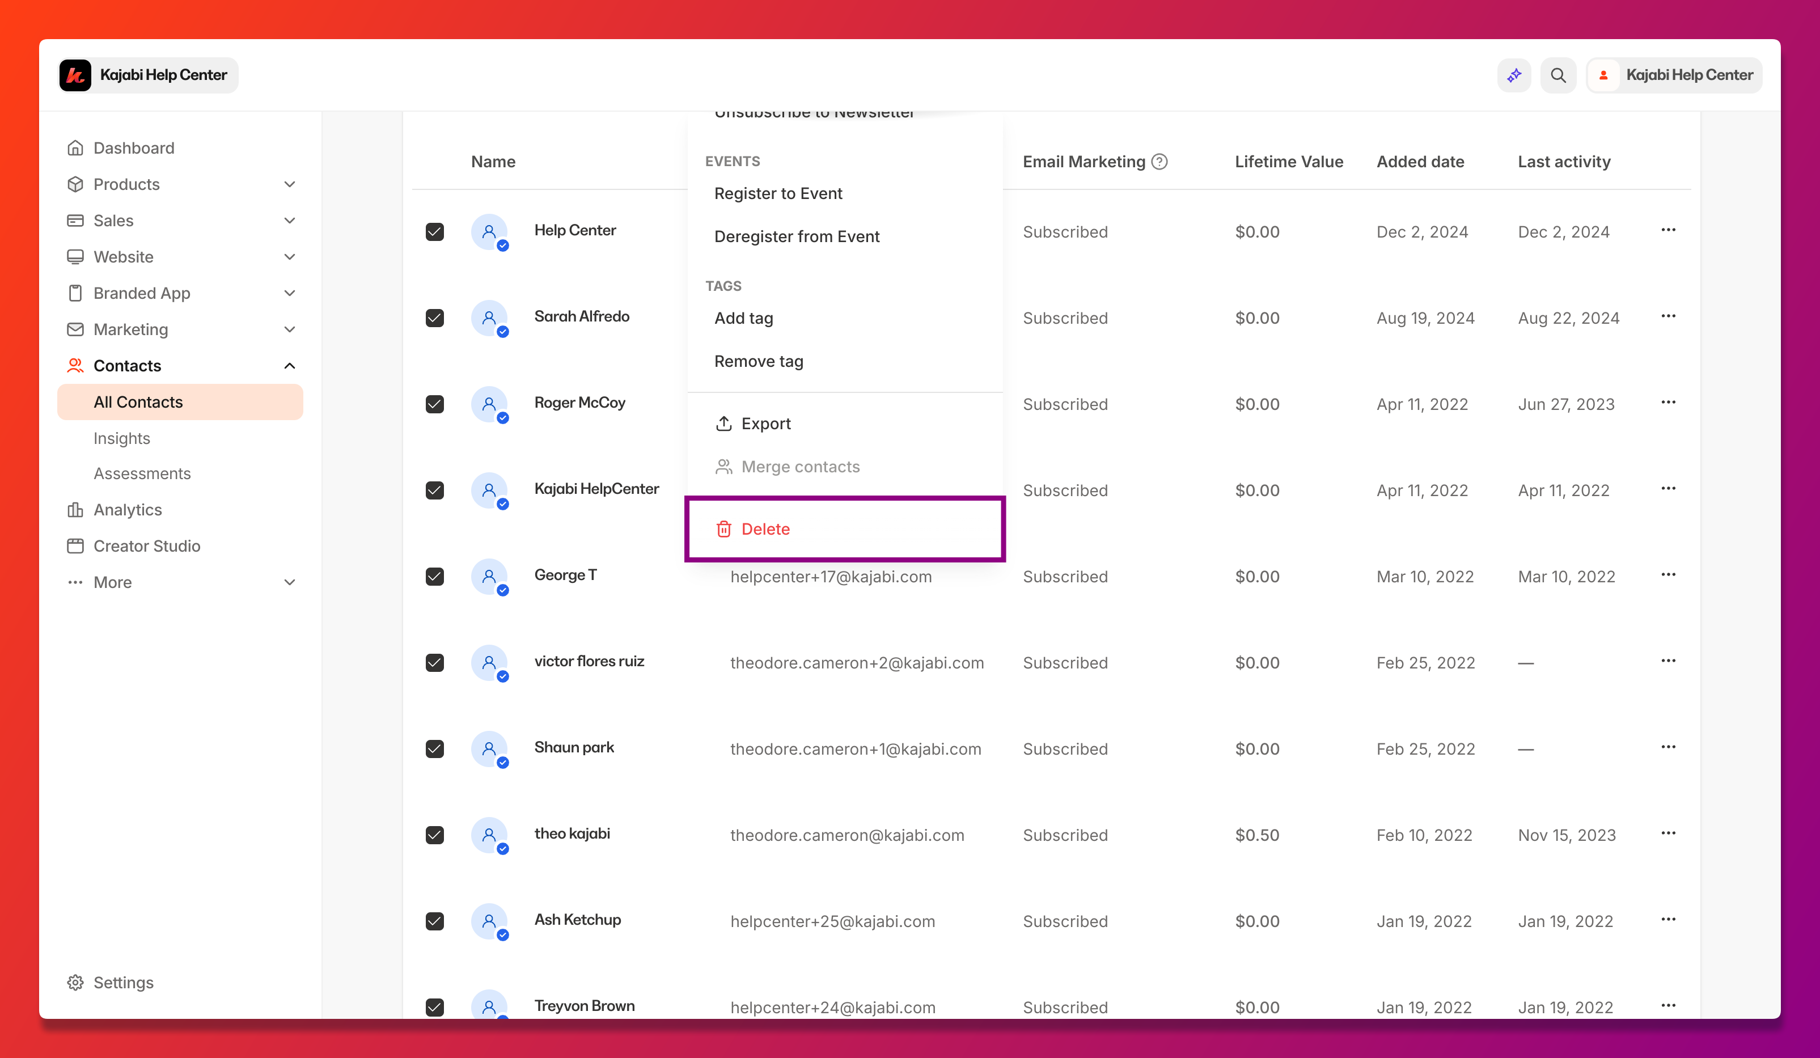Click the avatar icon of George T

tap(490, 576)
